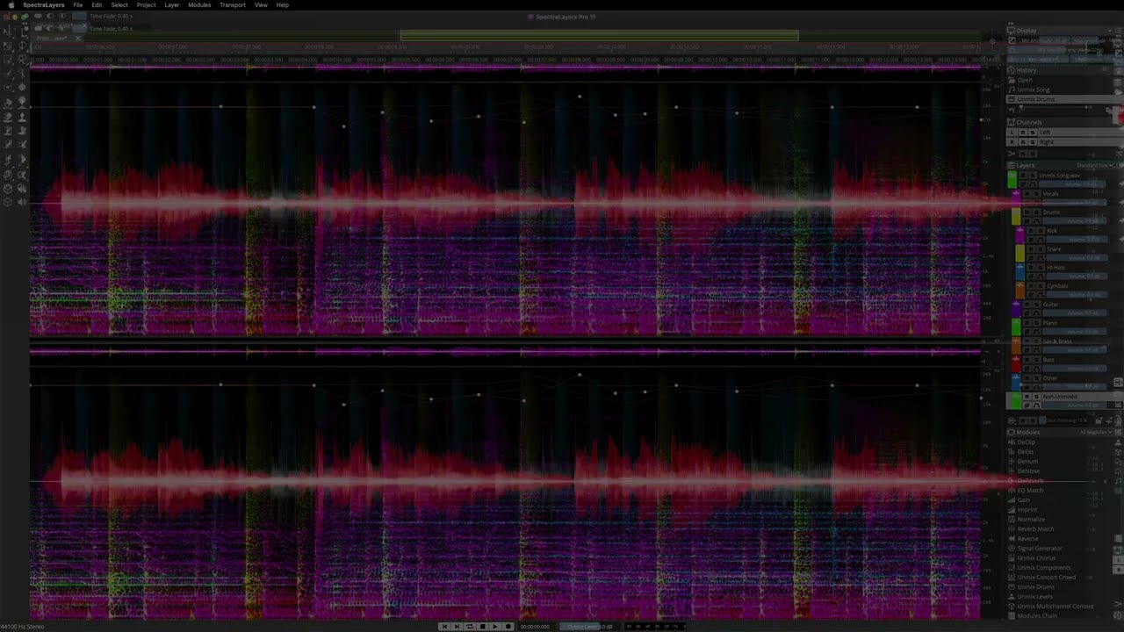Open the DeClip module

click(x=1027, y=442)
